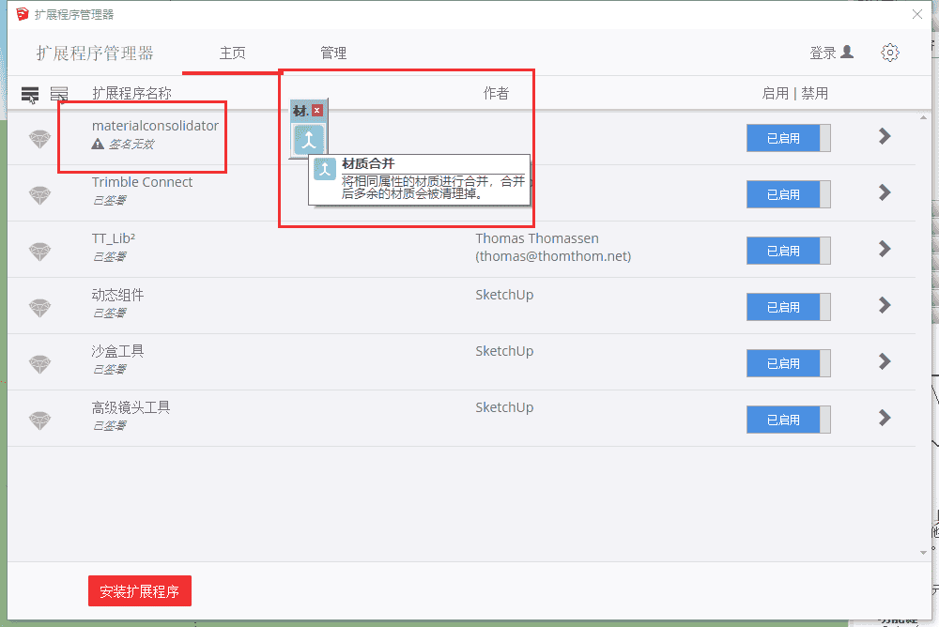Open the settings gear icon

coord(890,53)
